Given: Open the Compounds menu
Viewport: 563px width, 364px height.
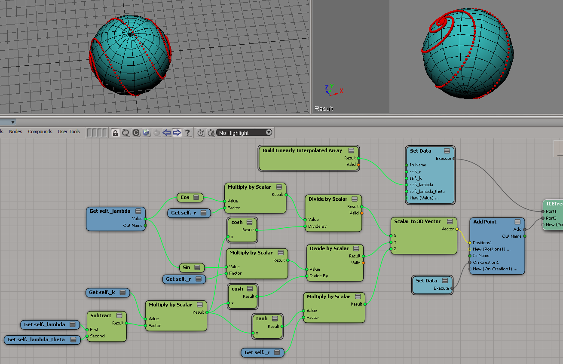Looking at the screenshot, I should [40, 132].
